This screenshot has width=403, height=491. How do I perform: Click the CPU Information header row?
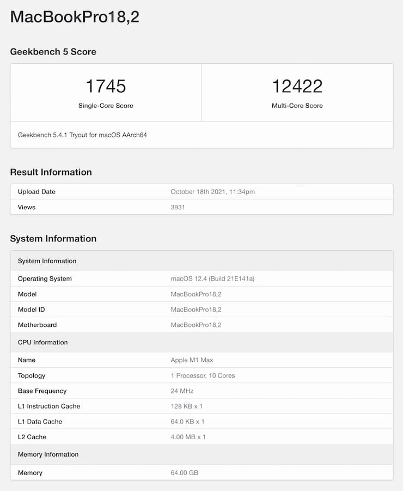tap(201, 342)
